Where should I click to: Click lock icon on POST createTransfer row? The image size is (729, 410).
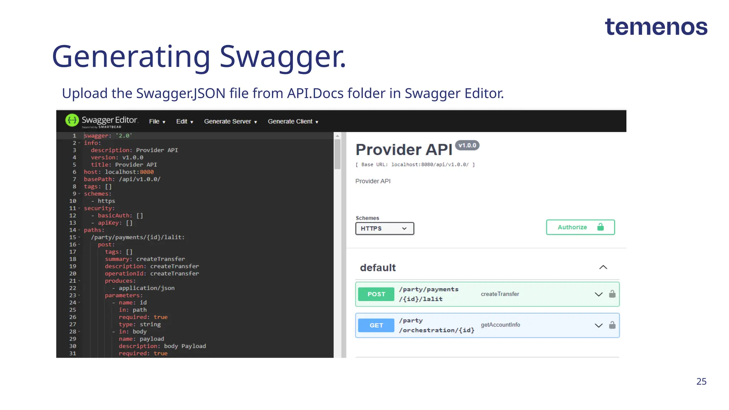tap(612, 294)
